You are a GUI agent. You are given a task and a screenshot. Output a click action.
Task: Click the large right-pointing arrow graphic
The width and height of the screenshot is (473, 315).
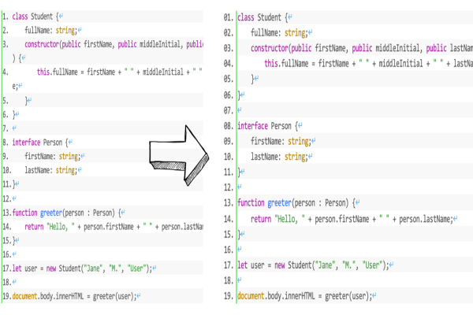179,150
